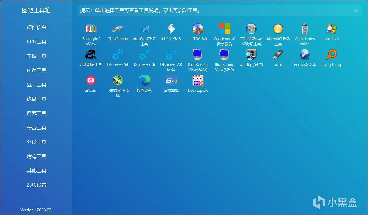
Task: Select the 图拉丁KMS tool icon
Action: (x=171, y=29)
